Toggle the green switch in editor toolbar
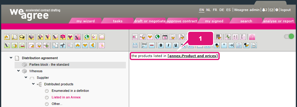 289,37
